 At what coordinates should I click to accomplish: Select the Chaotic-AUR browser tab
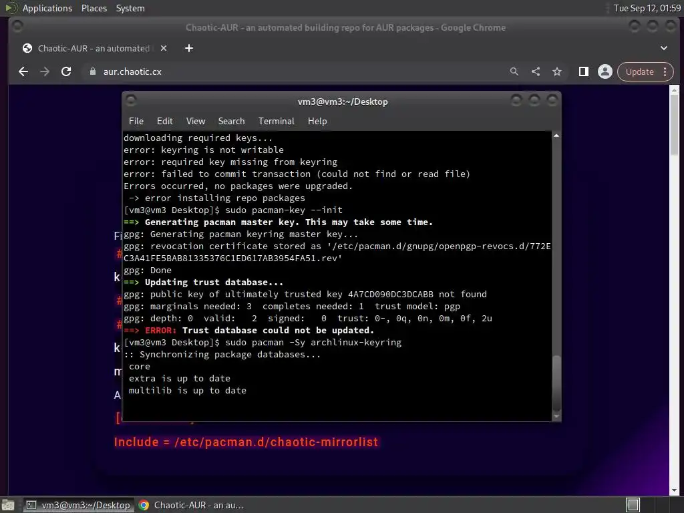(x=94, y=48)
